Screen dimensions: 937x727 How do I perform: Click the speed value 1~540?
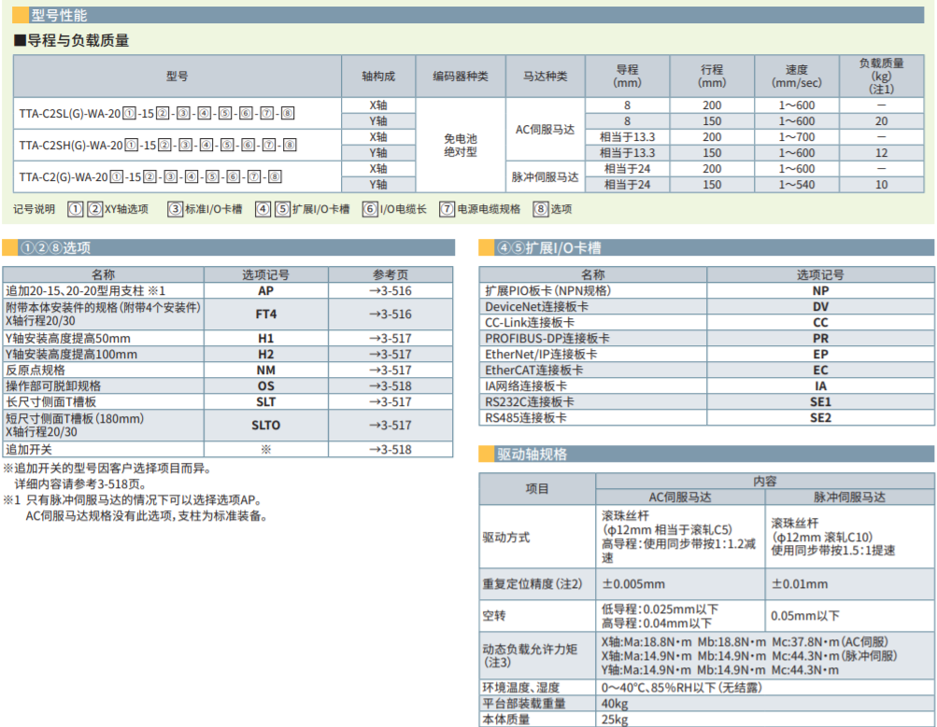(x=797, y=185)
